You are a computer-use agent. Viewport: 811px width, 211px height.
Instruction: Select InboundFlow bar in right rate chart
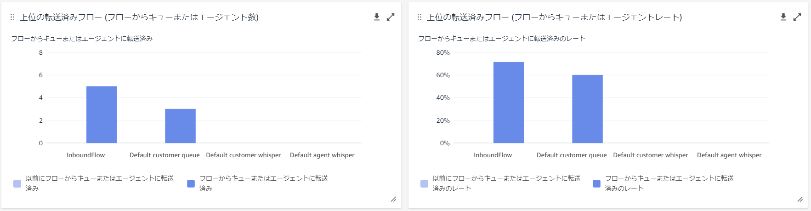[x=509, y=103]
